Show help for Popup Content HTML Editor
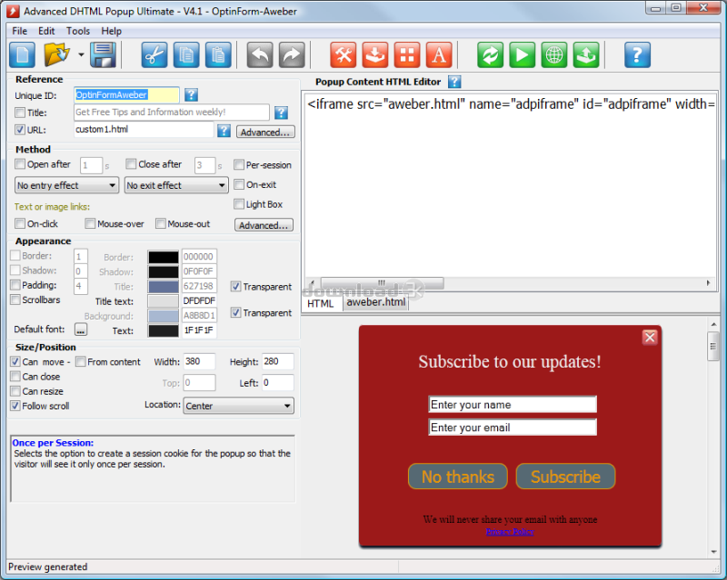The width and height of the screenshot is (727, 580). pyautogui.click(x=454, y=82)
